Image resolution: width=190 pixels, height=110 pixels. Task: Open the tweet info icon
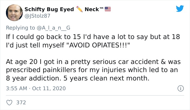click(x=179, y=88)
